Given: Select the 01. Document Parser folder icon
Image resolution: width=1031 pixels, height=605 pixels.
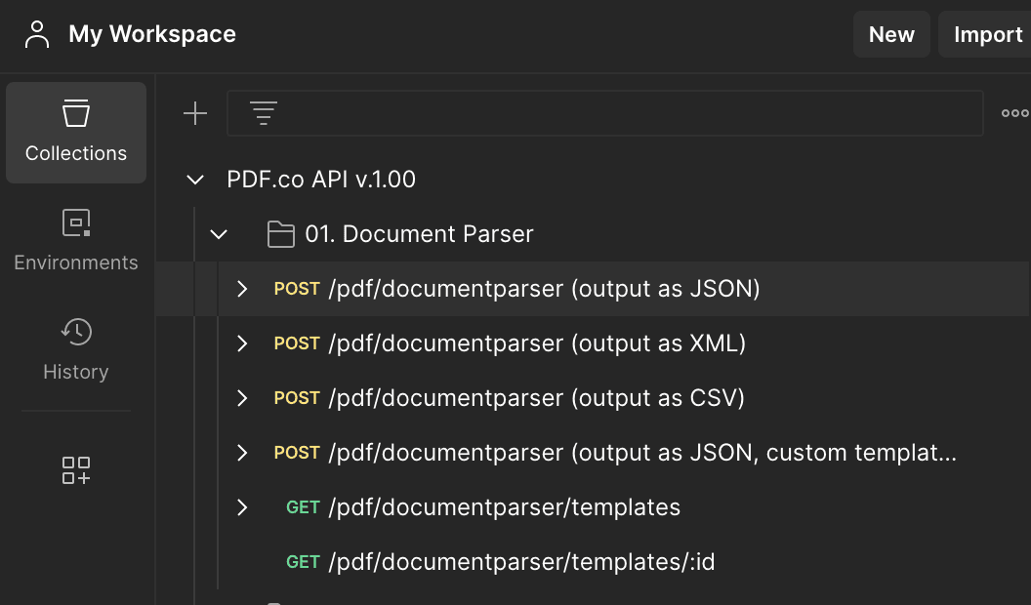Looking at the screenshot, I should pyautogui.click(x=281, y=234).
